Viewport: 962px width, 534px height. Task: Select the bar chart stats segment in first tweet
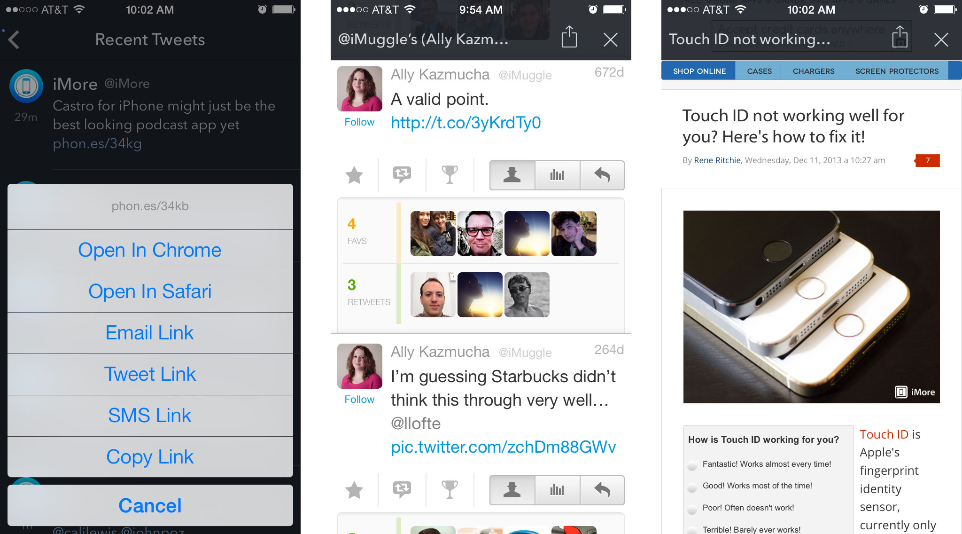click(557, 175)
